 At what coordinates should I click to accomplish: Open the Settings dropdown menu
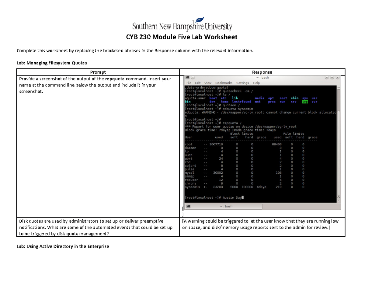242,82
